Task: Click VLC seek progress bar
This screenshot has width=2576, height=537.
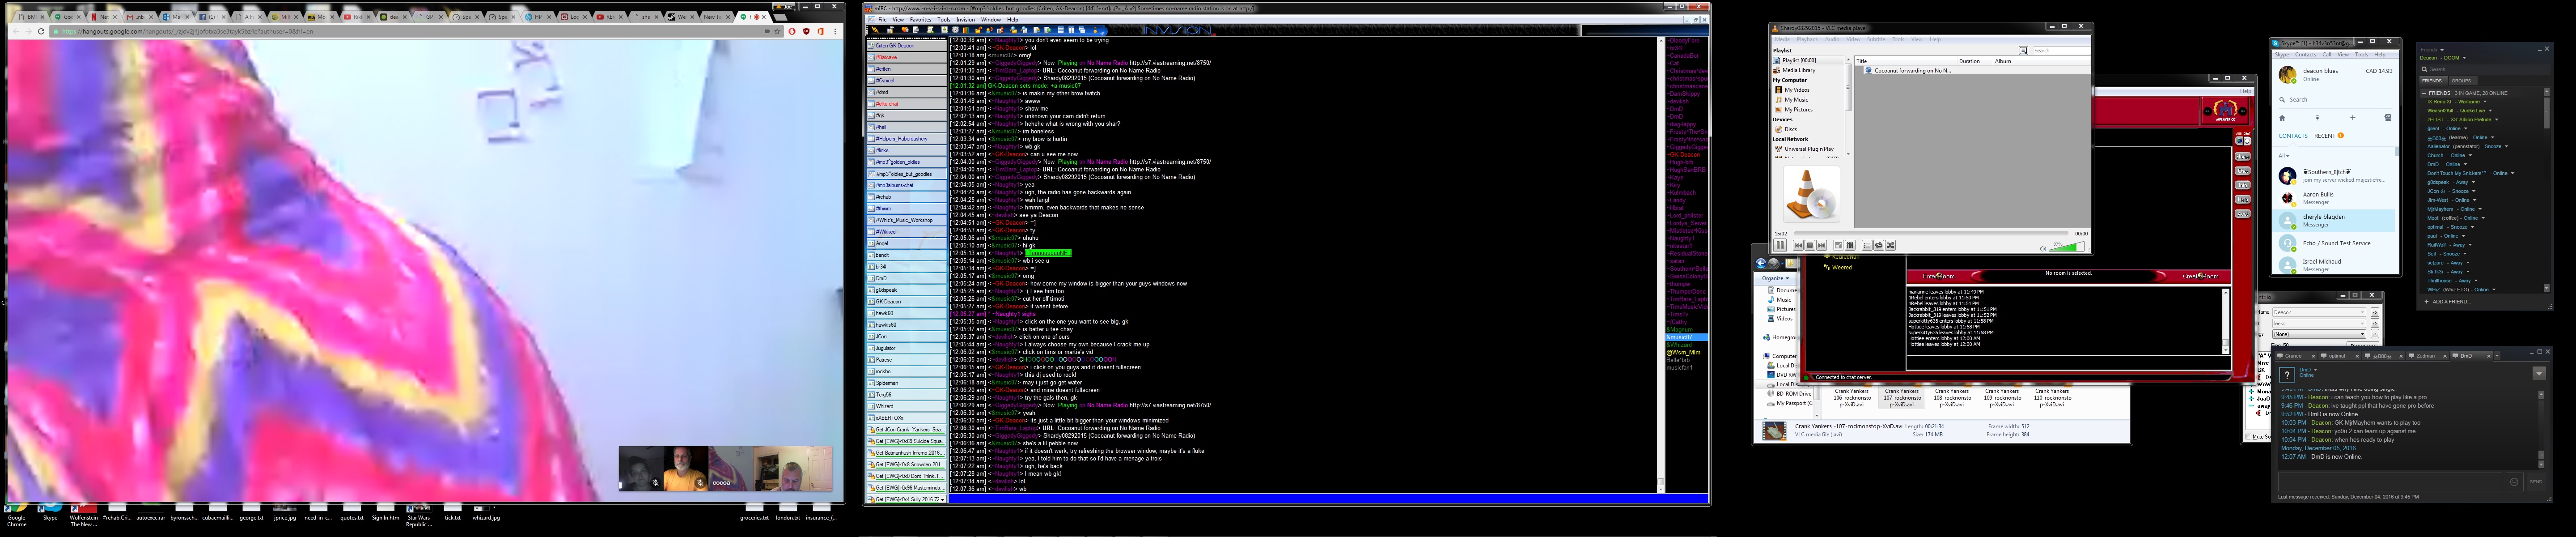Action: click(x=1932, y=234)
